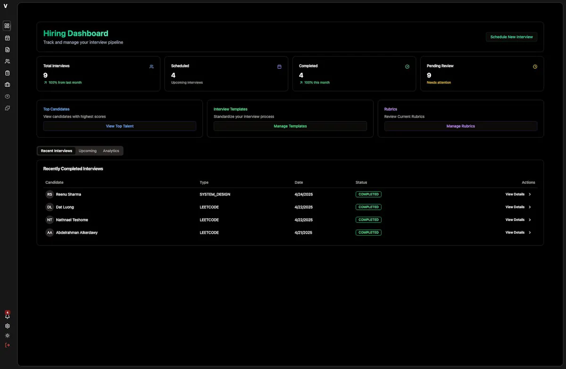Switch to the Analytics tab

click(111, 151)
